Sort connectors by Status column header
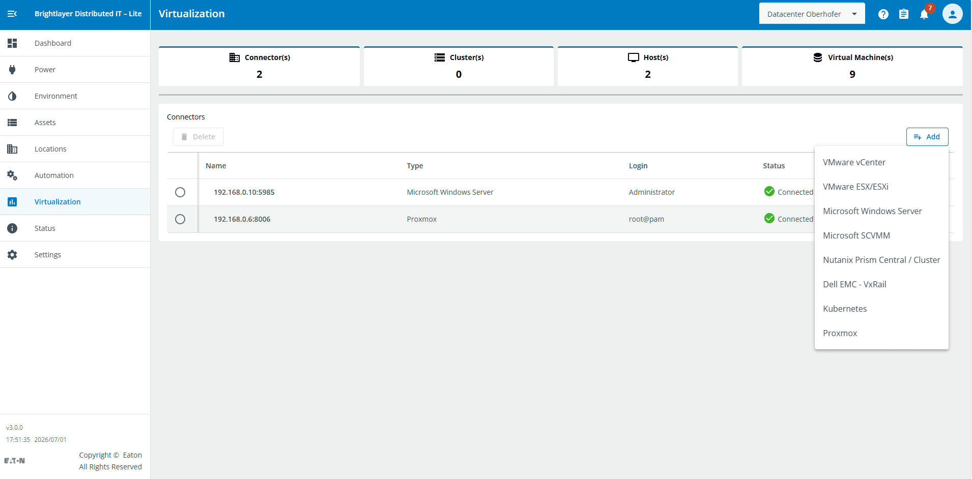The image size is (972, 479). click(x=774, y=166)
